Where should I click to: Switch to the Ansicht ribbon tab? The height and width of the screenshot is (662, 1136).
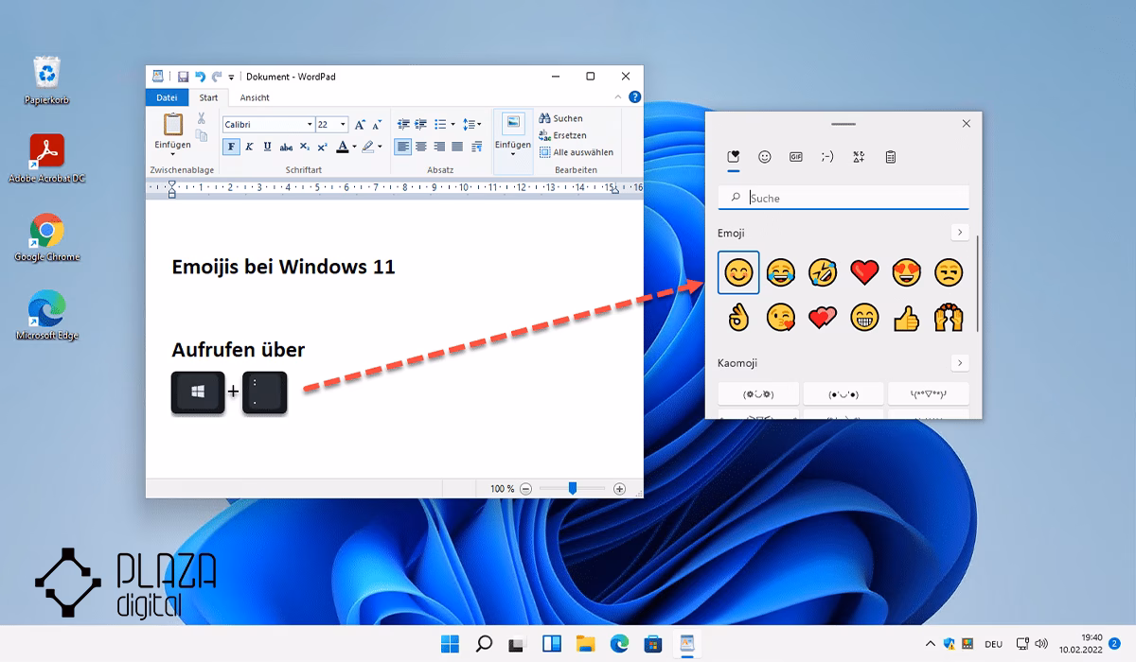(255, 97)
